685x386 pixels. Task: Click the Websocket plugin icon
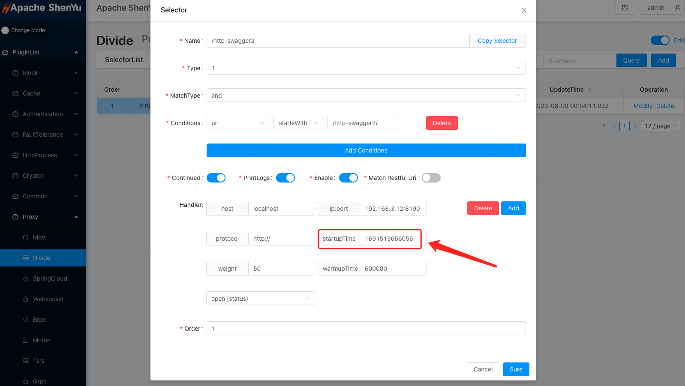tap(26, 299)
